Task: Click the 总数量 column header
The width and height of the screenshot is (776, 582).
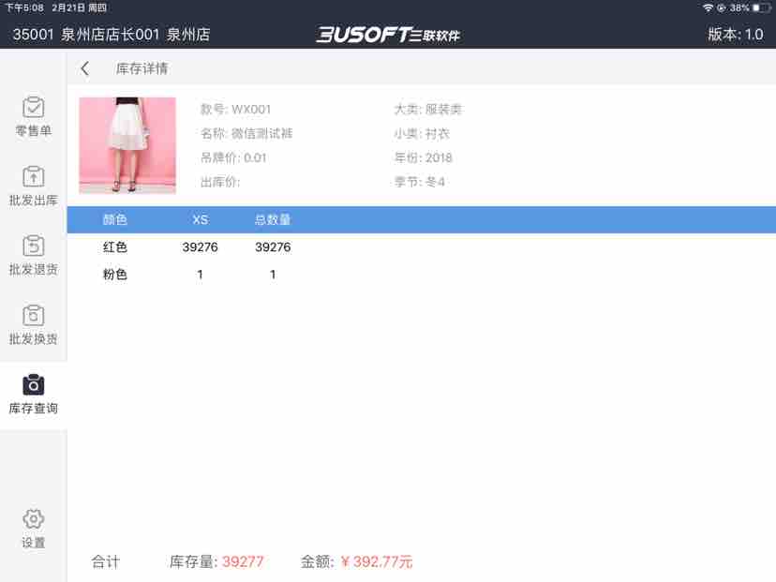Action: coord(273,220)
